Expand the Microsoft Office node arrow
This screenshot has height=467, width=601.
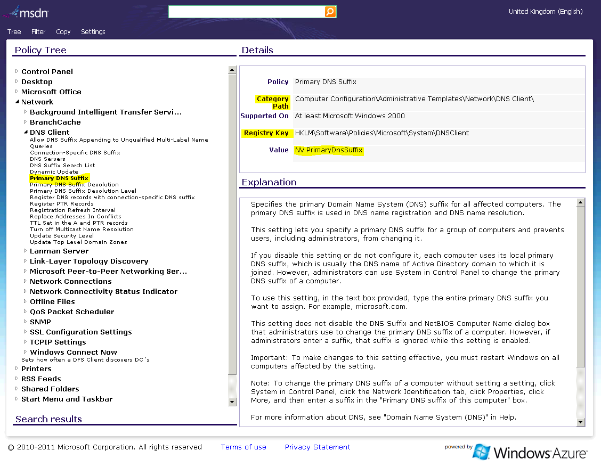click(x=17, y=91)
